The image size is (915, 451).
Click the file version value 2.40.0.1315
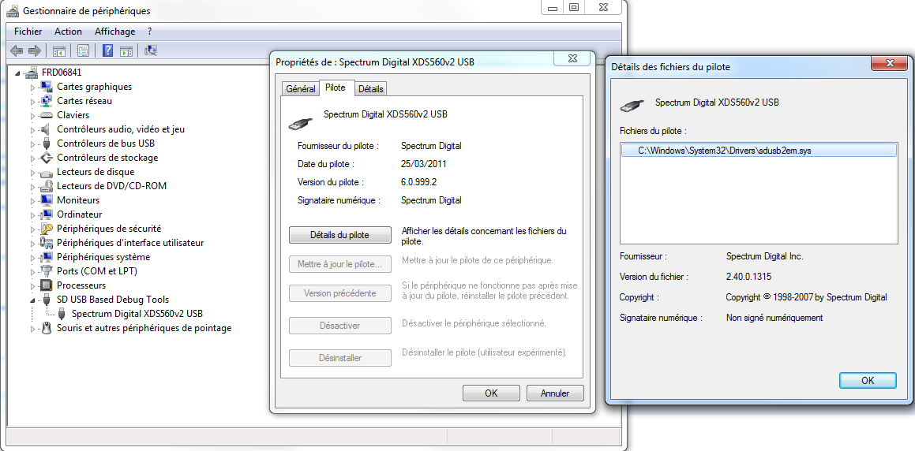[748, 277]
